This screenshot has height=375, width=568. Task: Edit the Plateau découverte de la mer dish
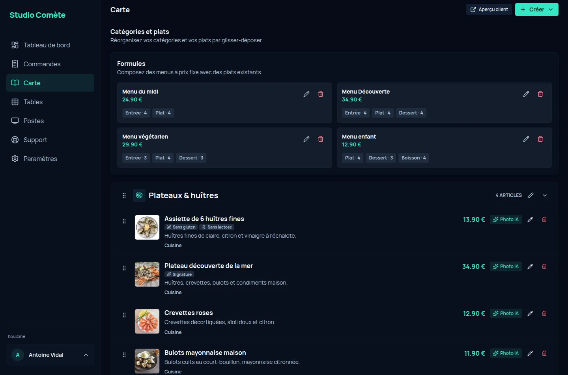pos(530,266)
